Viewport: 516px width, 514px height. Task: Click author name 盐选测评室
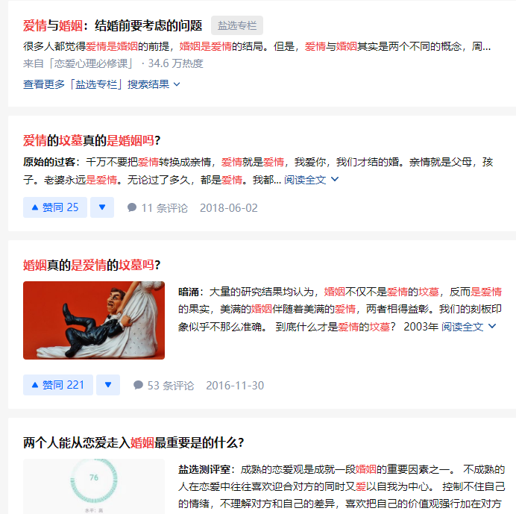coord(204,469)
